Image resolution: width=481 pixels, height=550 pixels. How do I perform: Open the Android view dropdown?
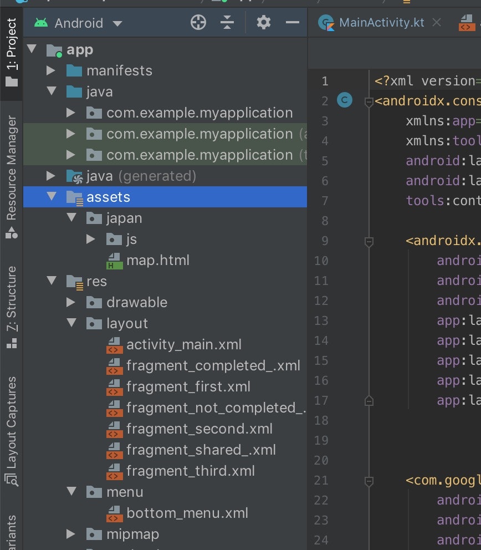[x=78, y=23]
